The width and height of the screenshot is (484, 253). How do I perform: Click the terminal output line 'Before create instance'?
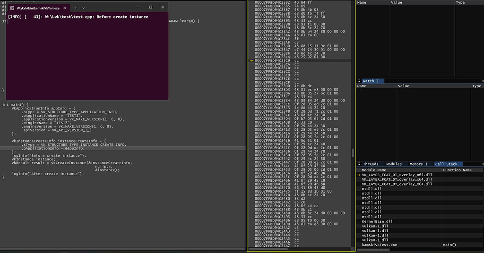[x=78, y=17]
